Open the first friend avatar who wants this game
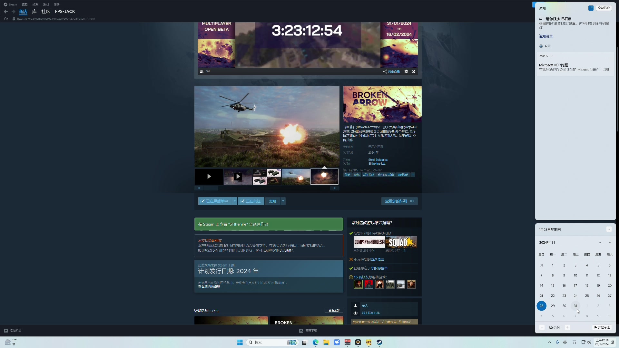Image resolution: width=619 pixels, height=348 pixels. click(x=358, y=284)
